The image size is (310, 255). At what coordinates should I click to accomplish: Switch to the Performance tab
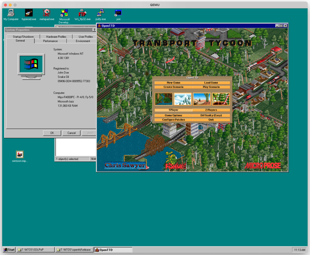point(50,41)
